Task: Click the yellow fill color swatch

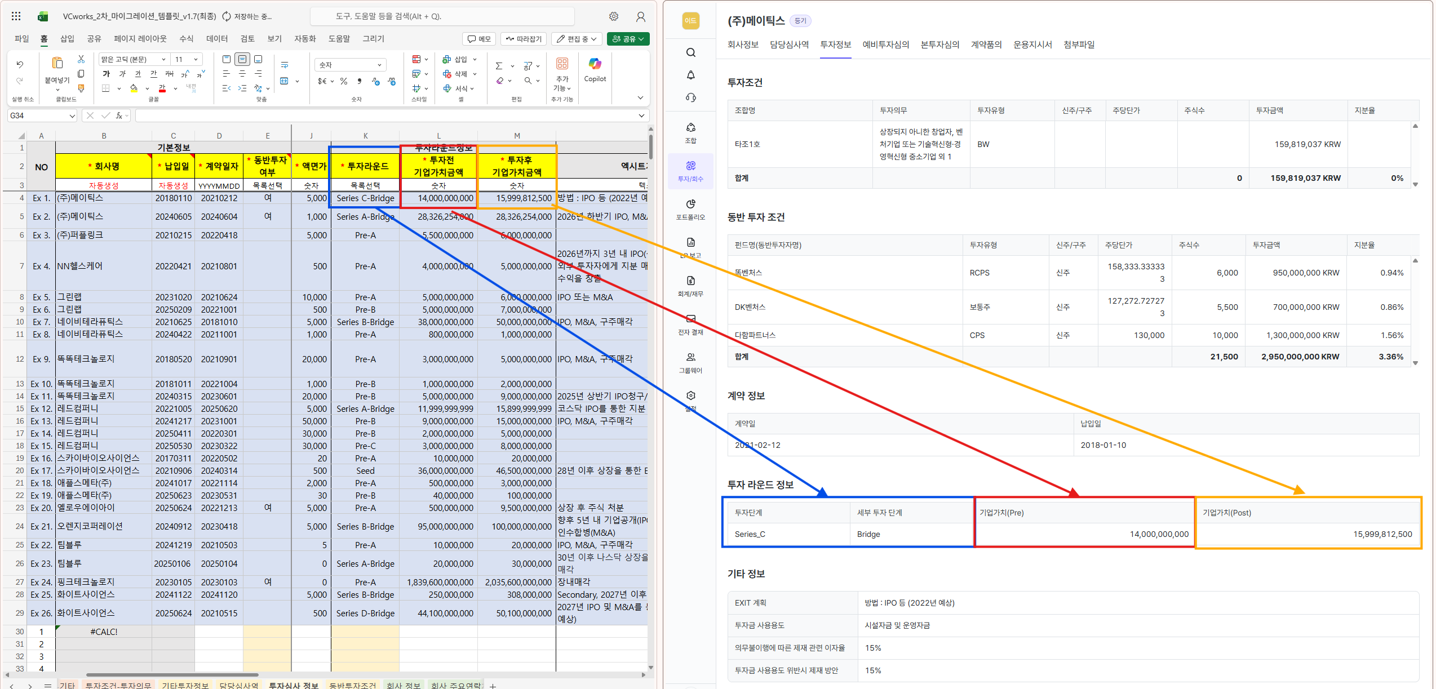Action: pyautogui.click(x=134, y=88)
